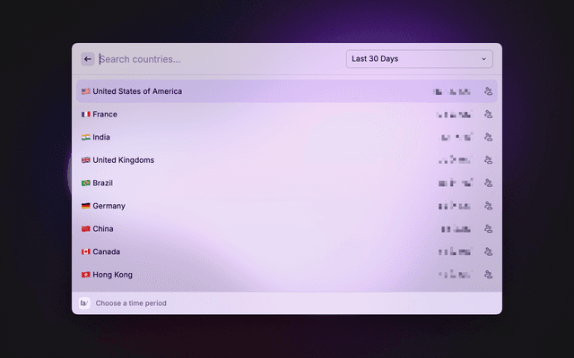Click the visitors icon for Brazil
Viewport: 574px width, 358px height.
point(488,183)
